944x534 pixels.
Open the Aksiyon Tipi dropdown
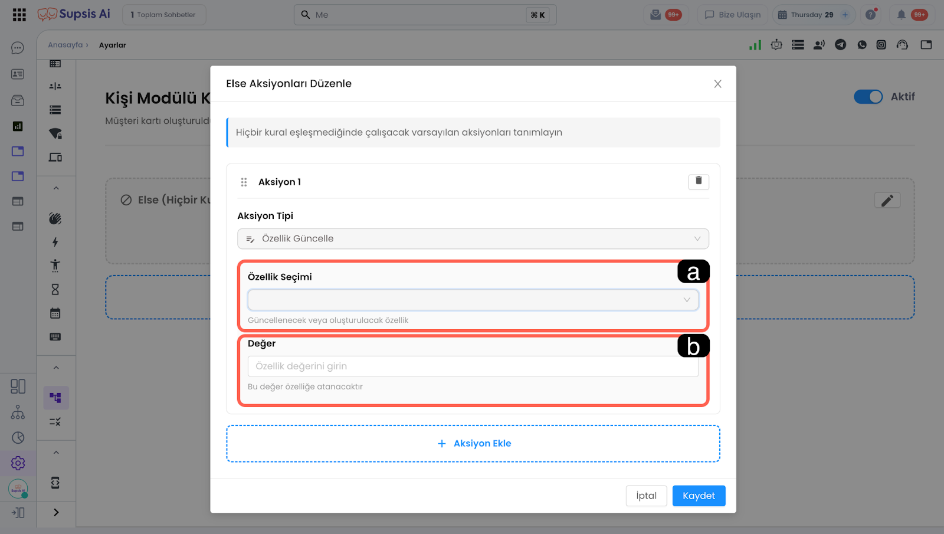473,239
